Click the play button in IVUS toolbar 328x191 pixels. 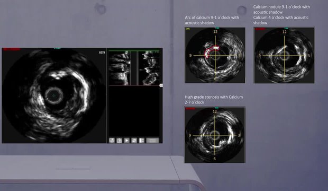tap(126, 141)
